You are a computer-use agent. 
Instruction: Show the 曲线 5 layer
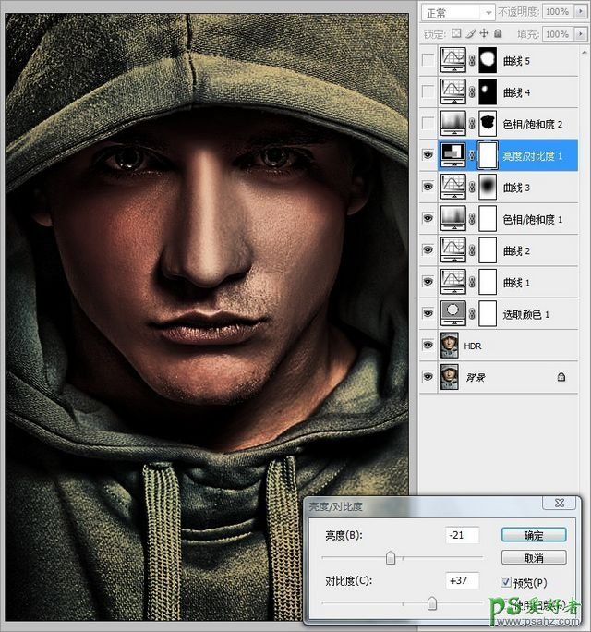[428, 61]
